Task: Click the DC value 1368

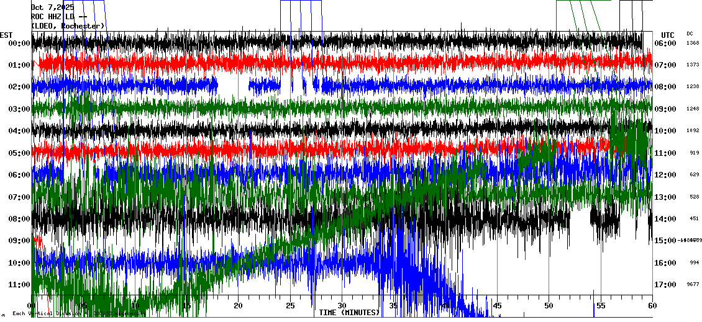Action: pos(693,43)
